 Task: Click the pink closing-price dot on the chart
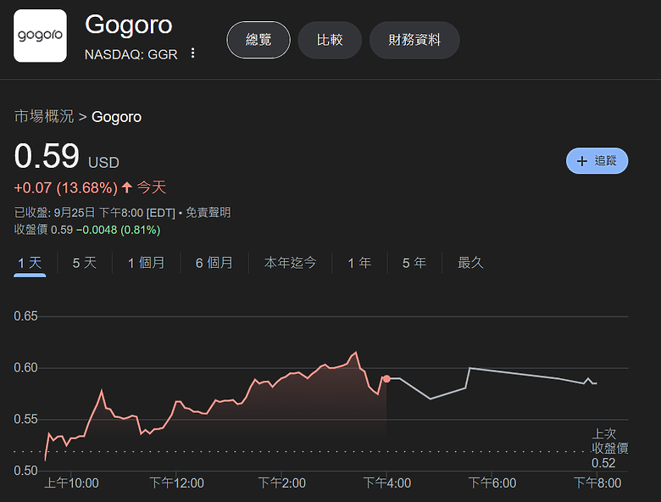coord(386,379)
